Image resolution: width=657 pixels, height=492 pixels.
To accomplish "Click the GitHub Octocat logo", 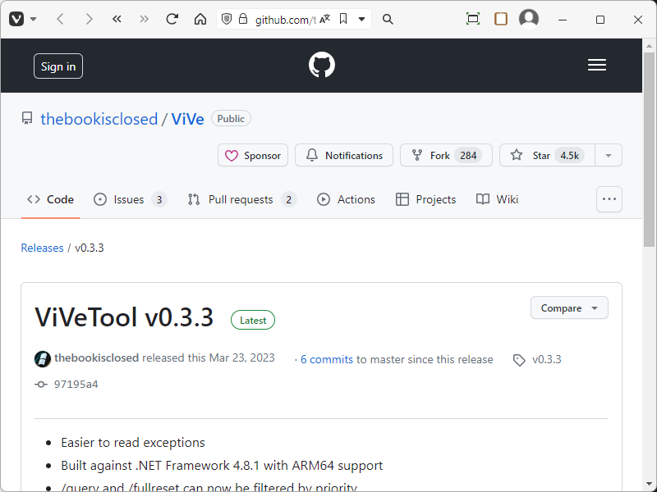I will tap(322, 65).
